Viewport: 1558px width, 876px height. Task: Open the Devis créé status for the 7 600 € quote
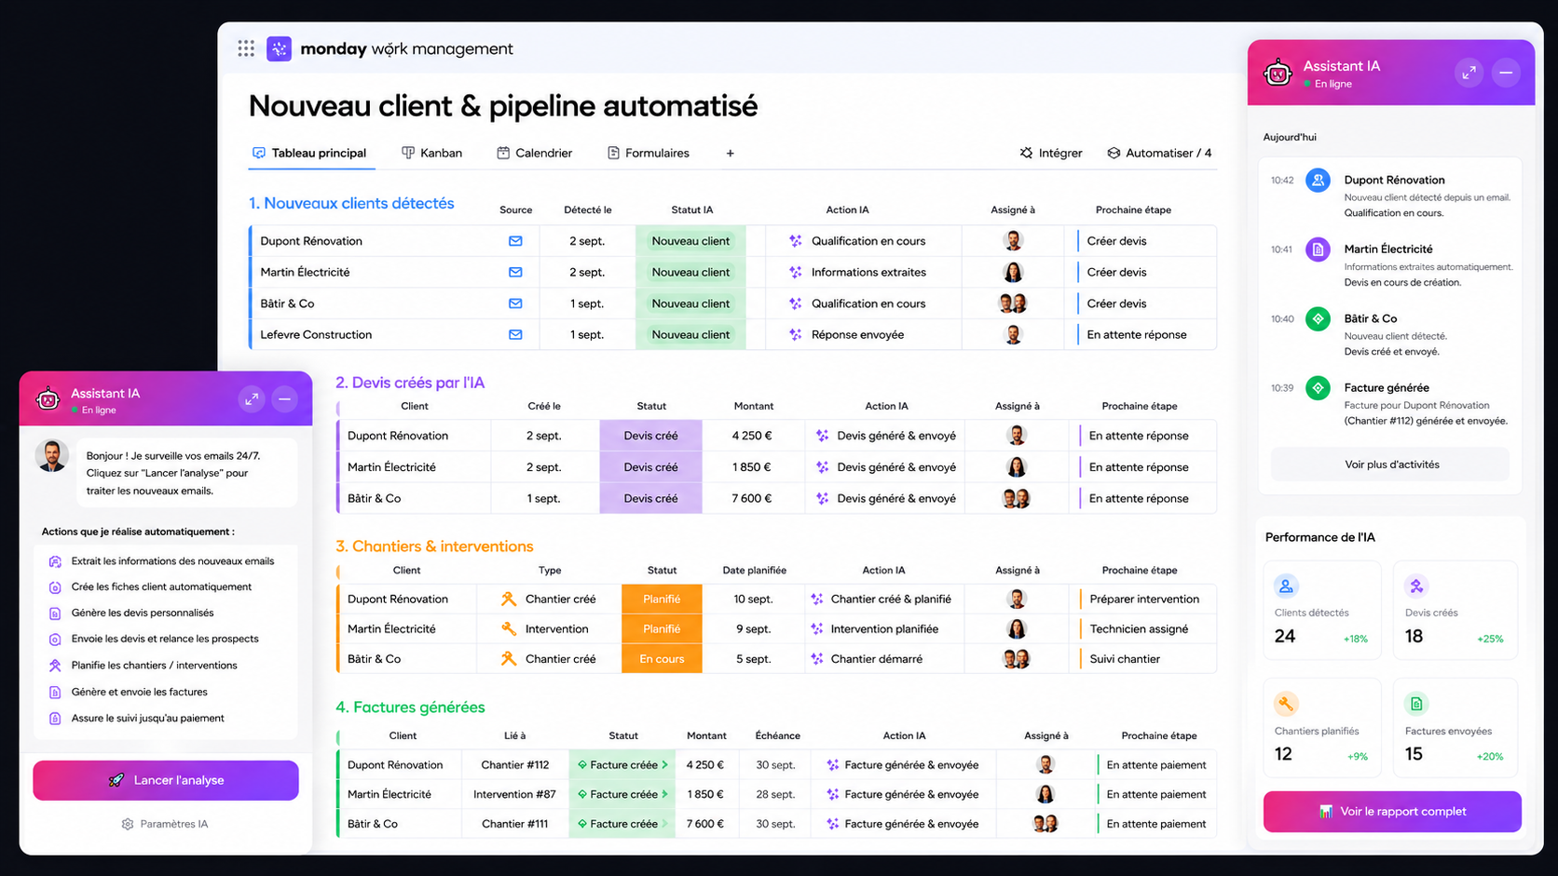(x=650, y=499)
